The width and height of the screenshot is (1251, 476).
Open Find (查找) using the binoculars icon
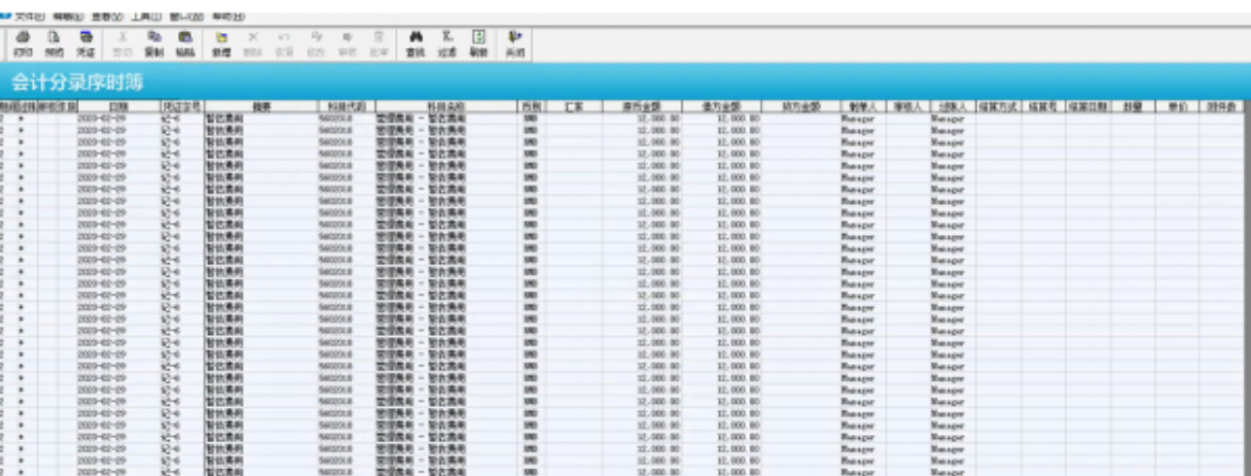pos(415,44)
